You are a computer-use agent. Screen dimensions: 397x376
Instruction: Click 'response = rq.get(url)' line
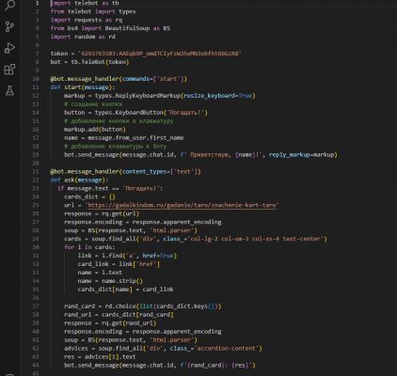[x=102, y=213]
